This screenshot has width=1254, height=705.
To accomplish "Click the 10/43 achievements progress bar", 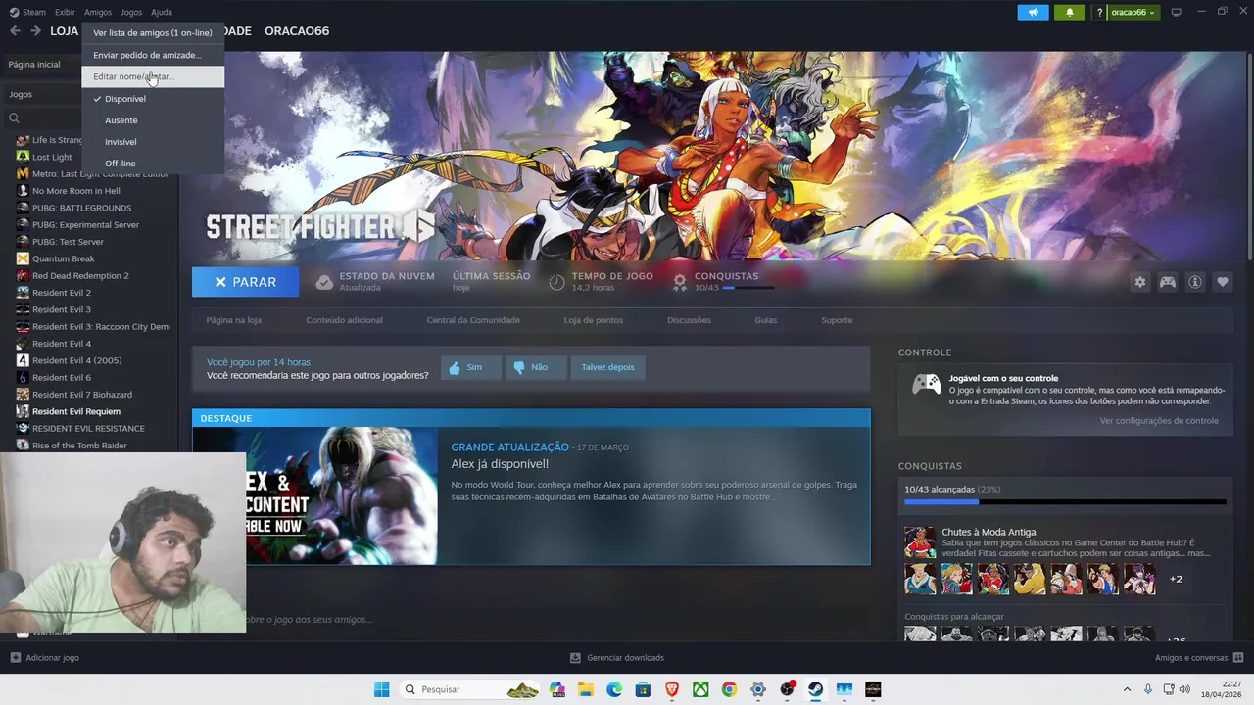I will tap(1065, 502).
